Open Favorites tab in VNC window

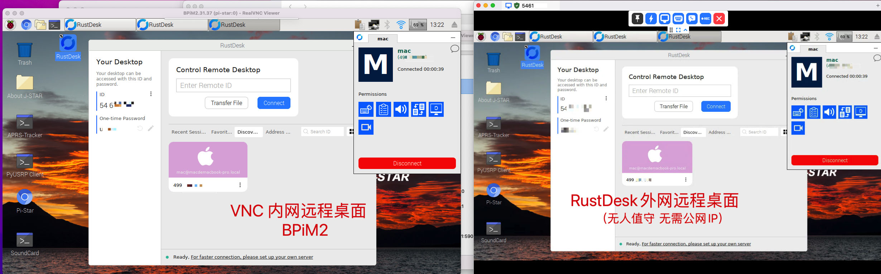click(222, 132)
